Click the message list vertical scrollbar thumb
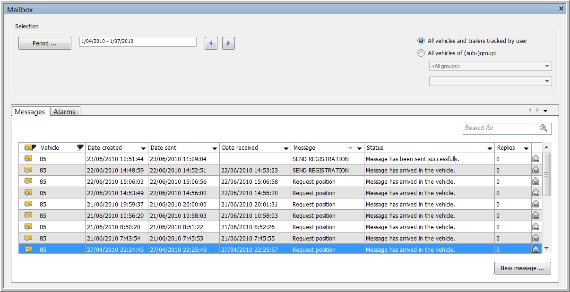The image size is (570, 292). pos(546,174)
